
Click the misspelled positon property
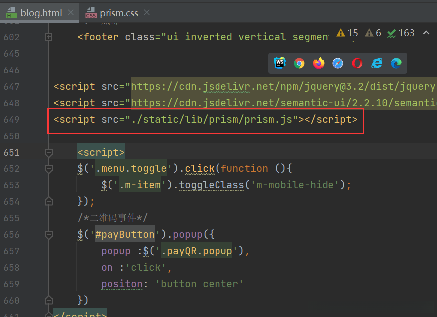(122, 284)
